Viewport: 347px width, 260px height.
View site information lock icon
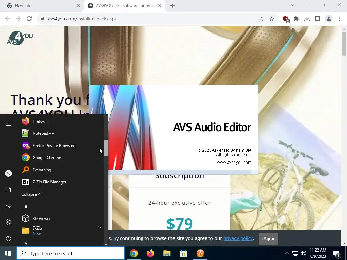(42, 19)
